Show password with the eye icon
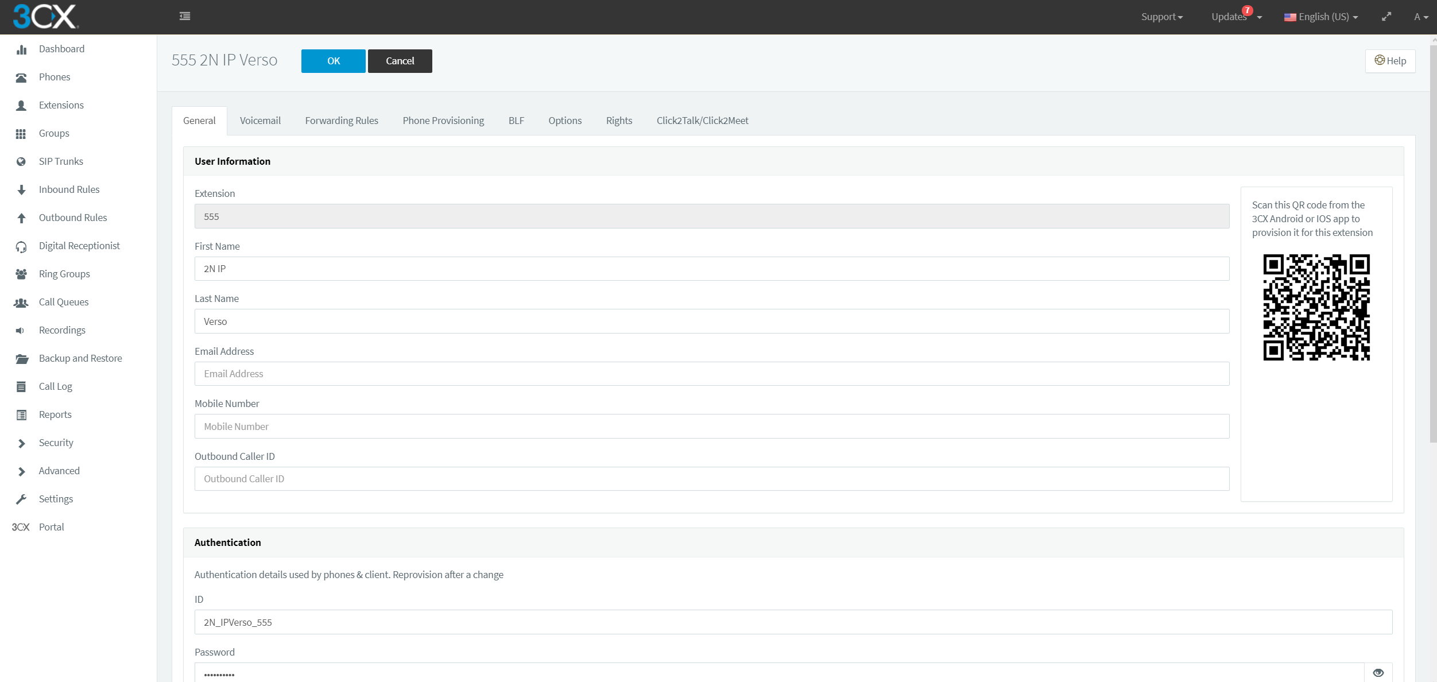Screen dimensions: 1437x682 click(x=1378, y=673)
